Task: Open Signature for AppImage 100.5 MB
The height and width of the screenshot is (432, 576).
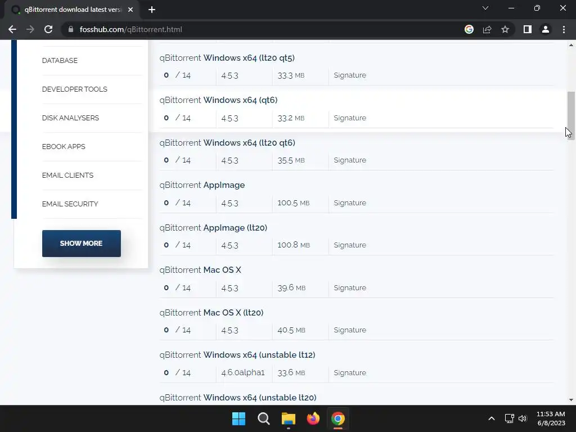Action: [x=350, y=202]
